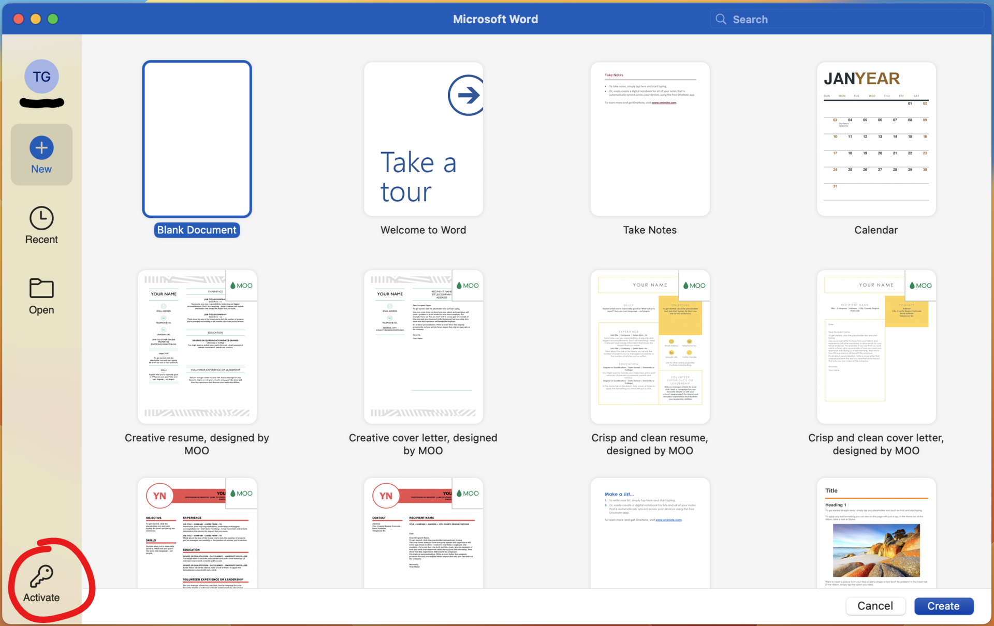994x626 pixels.
Task: Pick the Creative cover letter by MOO
Action: pos(423,347)
